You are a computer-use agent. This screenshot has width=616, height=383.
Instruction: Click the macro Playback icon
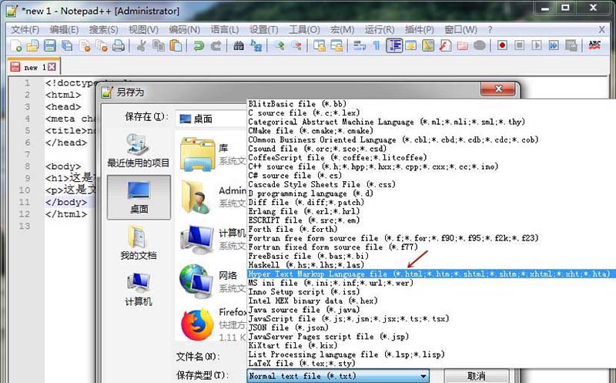point(536,45)
